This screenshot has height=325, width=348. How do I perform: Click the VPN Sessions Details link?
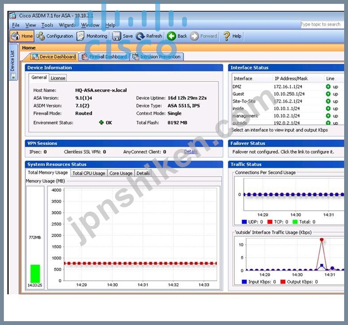pos(191,152)
